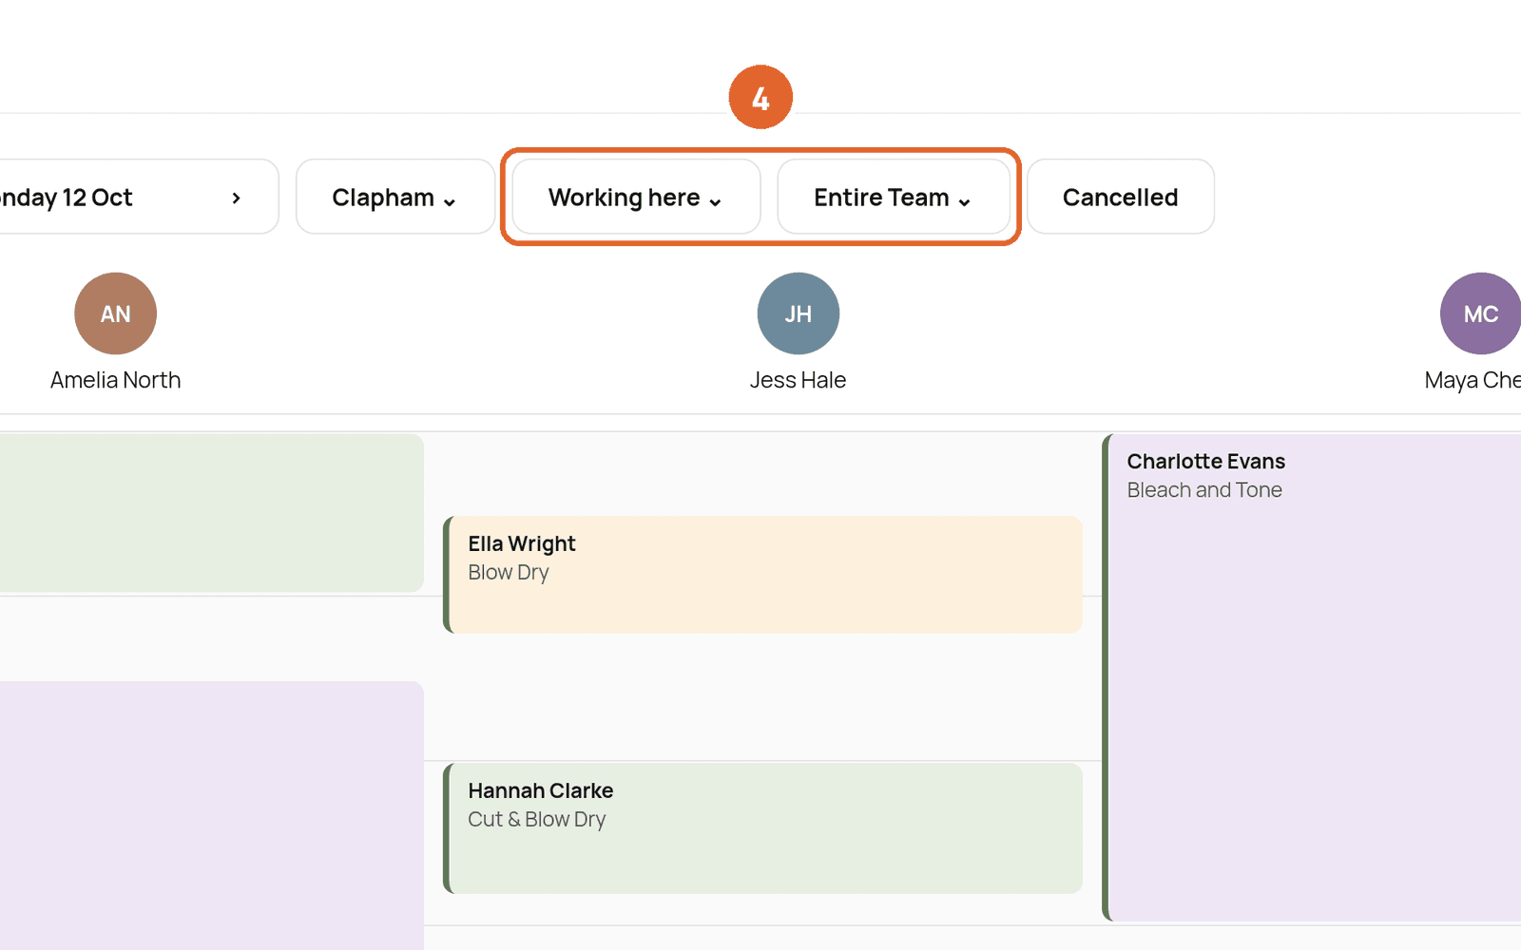Open Charlotte Evans Bleach and Tone appointment

1312,677
